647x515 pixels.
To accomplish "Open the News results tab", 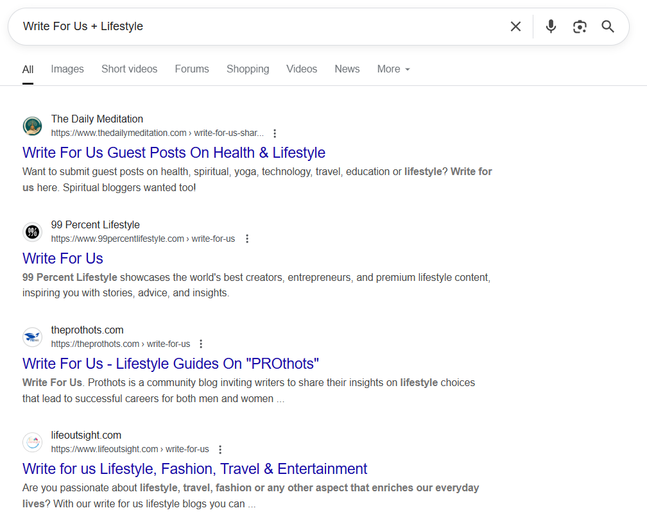I will (347, 69).
